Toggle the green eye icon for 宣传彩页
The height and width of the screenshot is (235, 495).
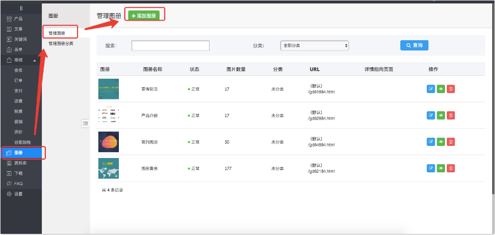tap(441, 89)
